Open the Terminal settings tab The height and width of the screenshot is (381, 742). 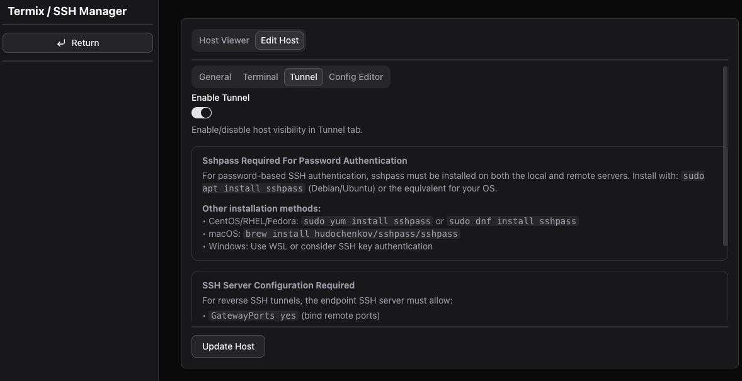coord(260,77)
